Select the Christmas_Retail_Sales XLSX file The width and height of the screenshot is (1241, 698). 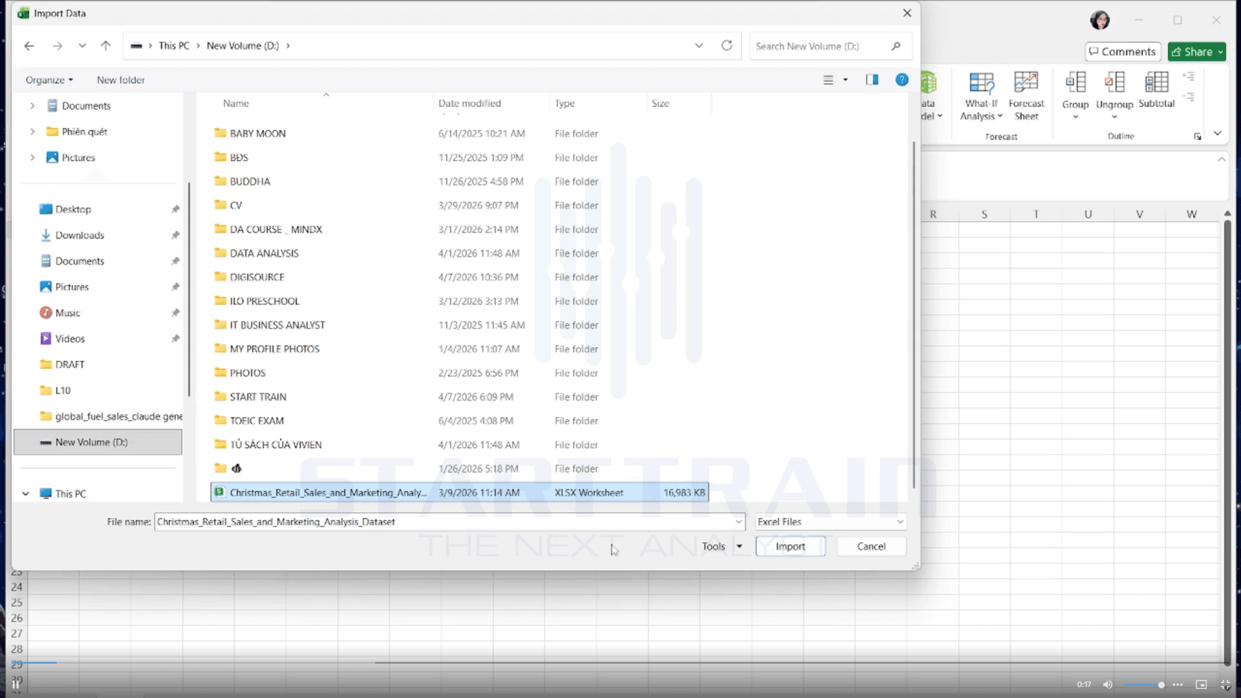tap(459, 492)
